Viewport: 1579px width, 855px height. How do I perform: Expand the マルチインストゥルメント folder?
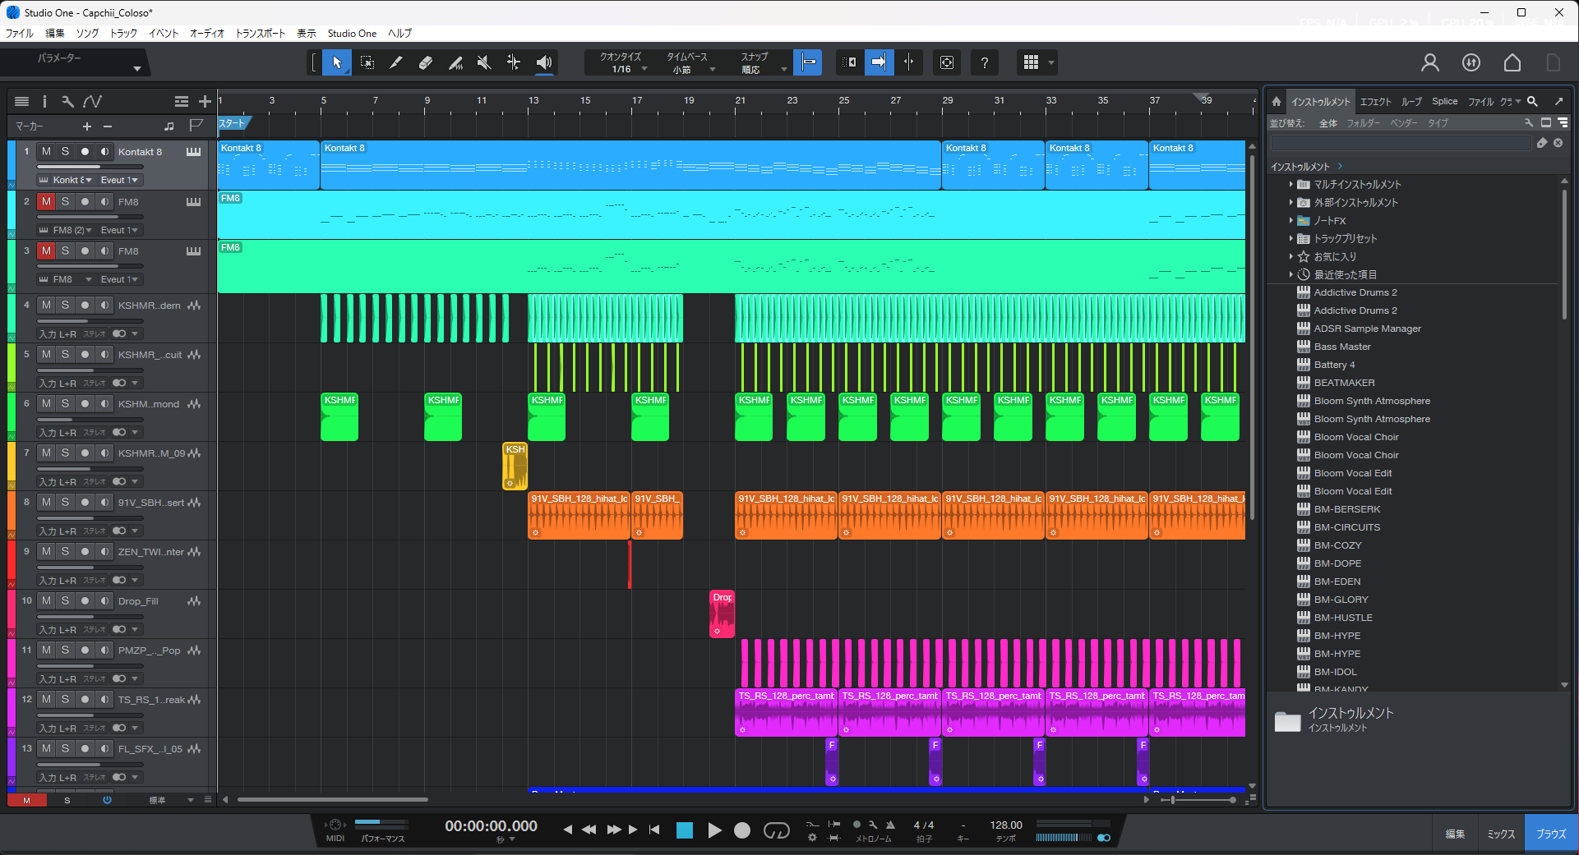[x=1291, y=185]
